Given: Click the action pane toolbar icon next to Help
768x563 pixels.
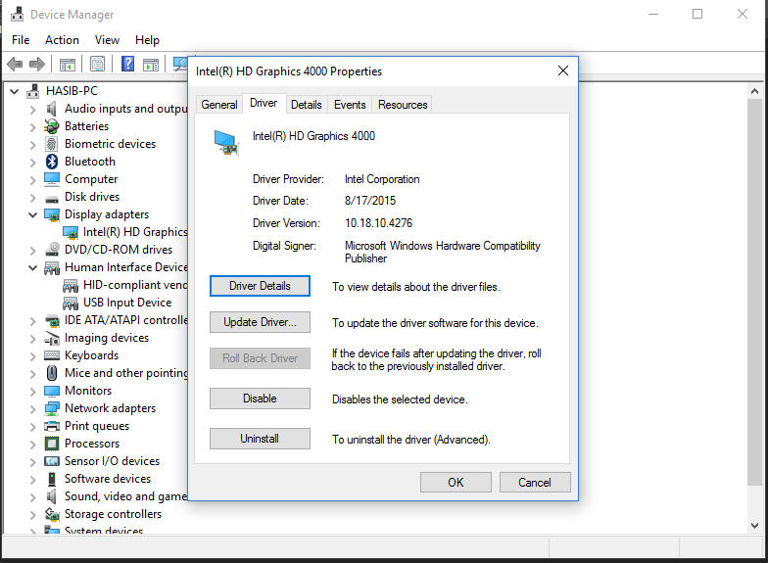Looking at the screenshot, I should click(151, 65).
